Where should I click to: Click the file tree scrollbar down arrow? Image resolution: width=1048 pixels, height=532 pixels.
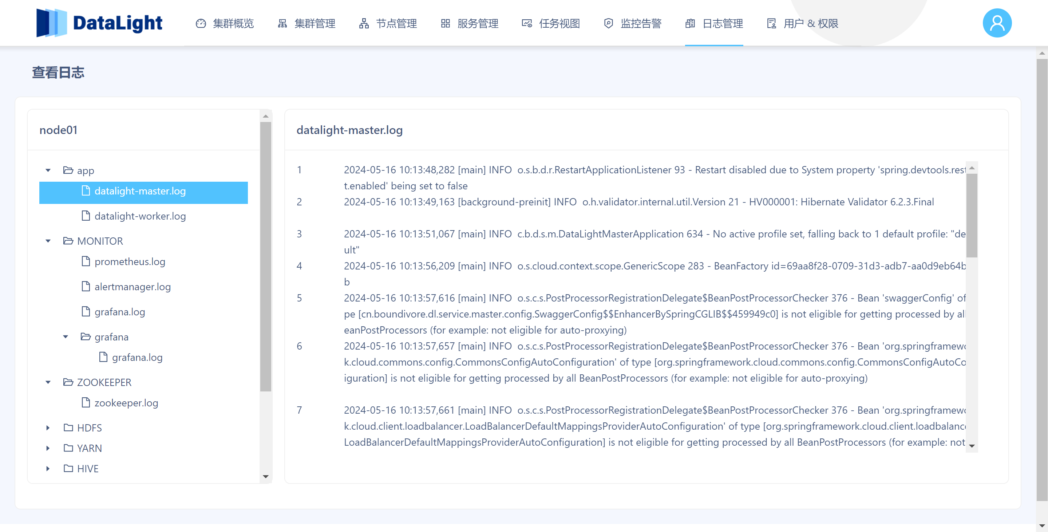[266, 476]
